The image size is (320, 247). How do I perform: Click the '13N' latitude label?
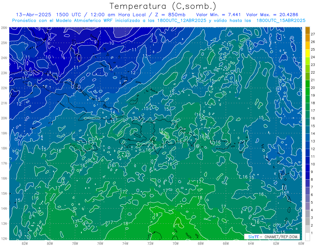(4, 223)
